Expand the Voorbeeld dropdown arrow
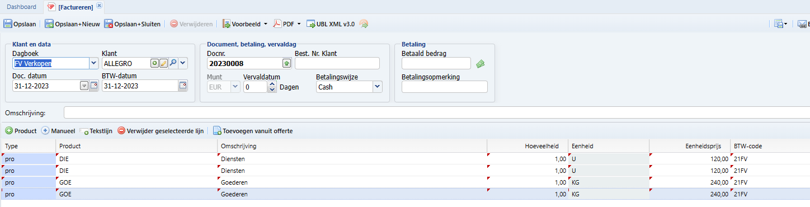Screen dimensions: 810x207 click(266, 24)
